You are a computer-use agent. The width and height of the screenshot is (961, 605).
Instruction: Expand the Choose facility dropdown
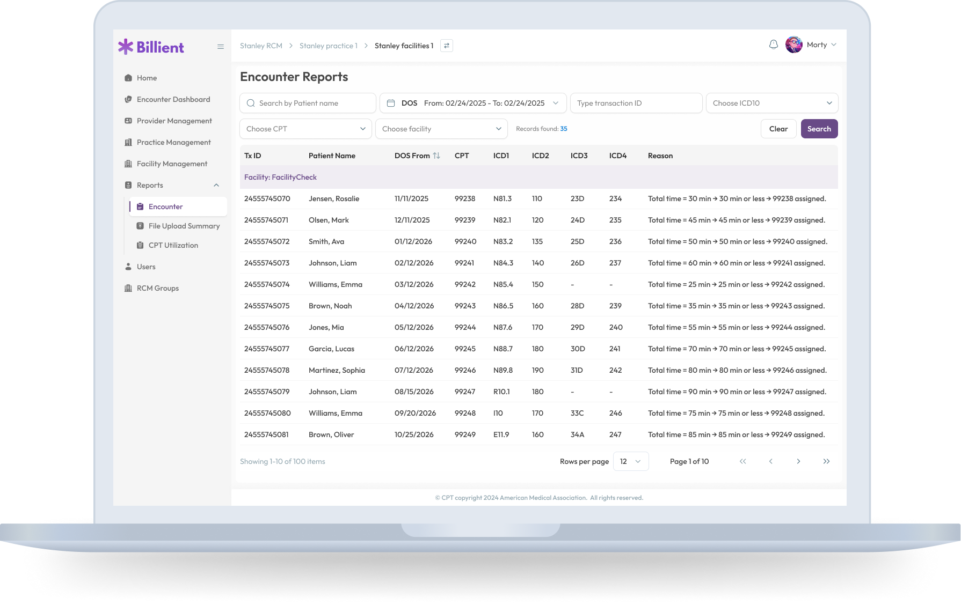pyautogui.click(x=441, y=129)
